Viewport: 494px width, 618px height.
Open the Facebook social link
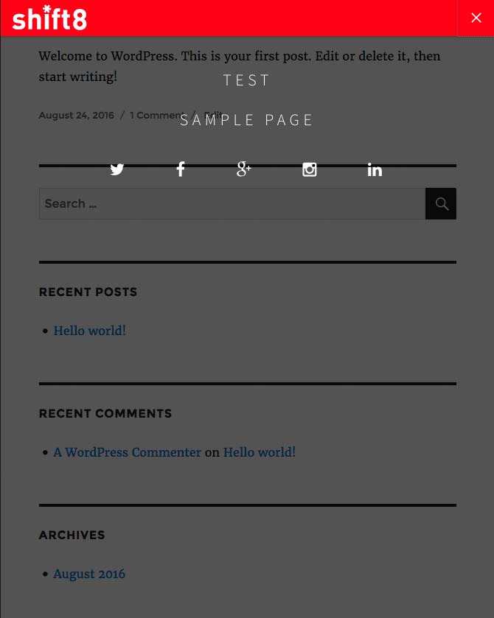click(x=181, y=169)
